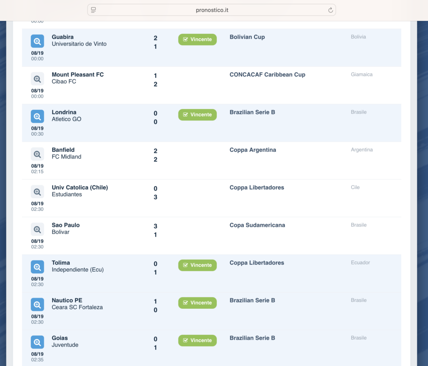Reload the pronostico.it page
The height and width of the screenshot is (366, 428).
(x=330, y=10)
